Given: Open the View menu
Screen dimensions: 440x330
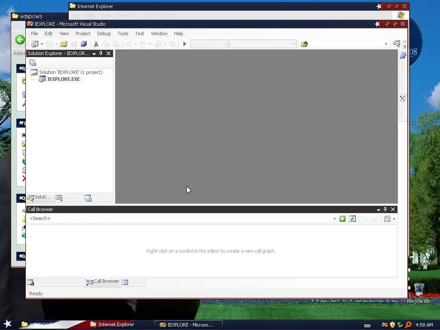Looking at the screenshot, I should [64, 34].
